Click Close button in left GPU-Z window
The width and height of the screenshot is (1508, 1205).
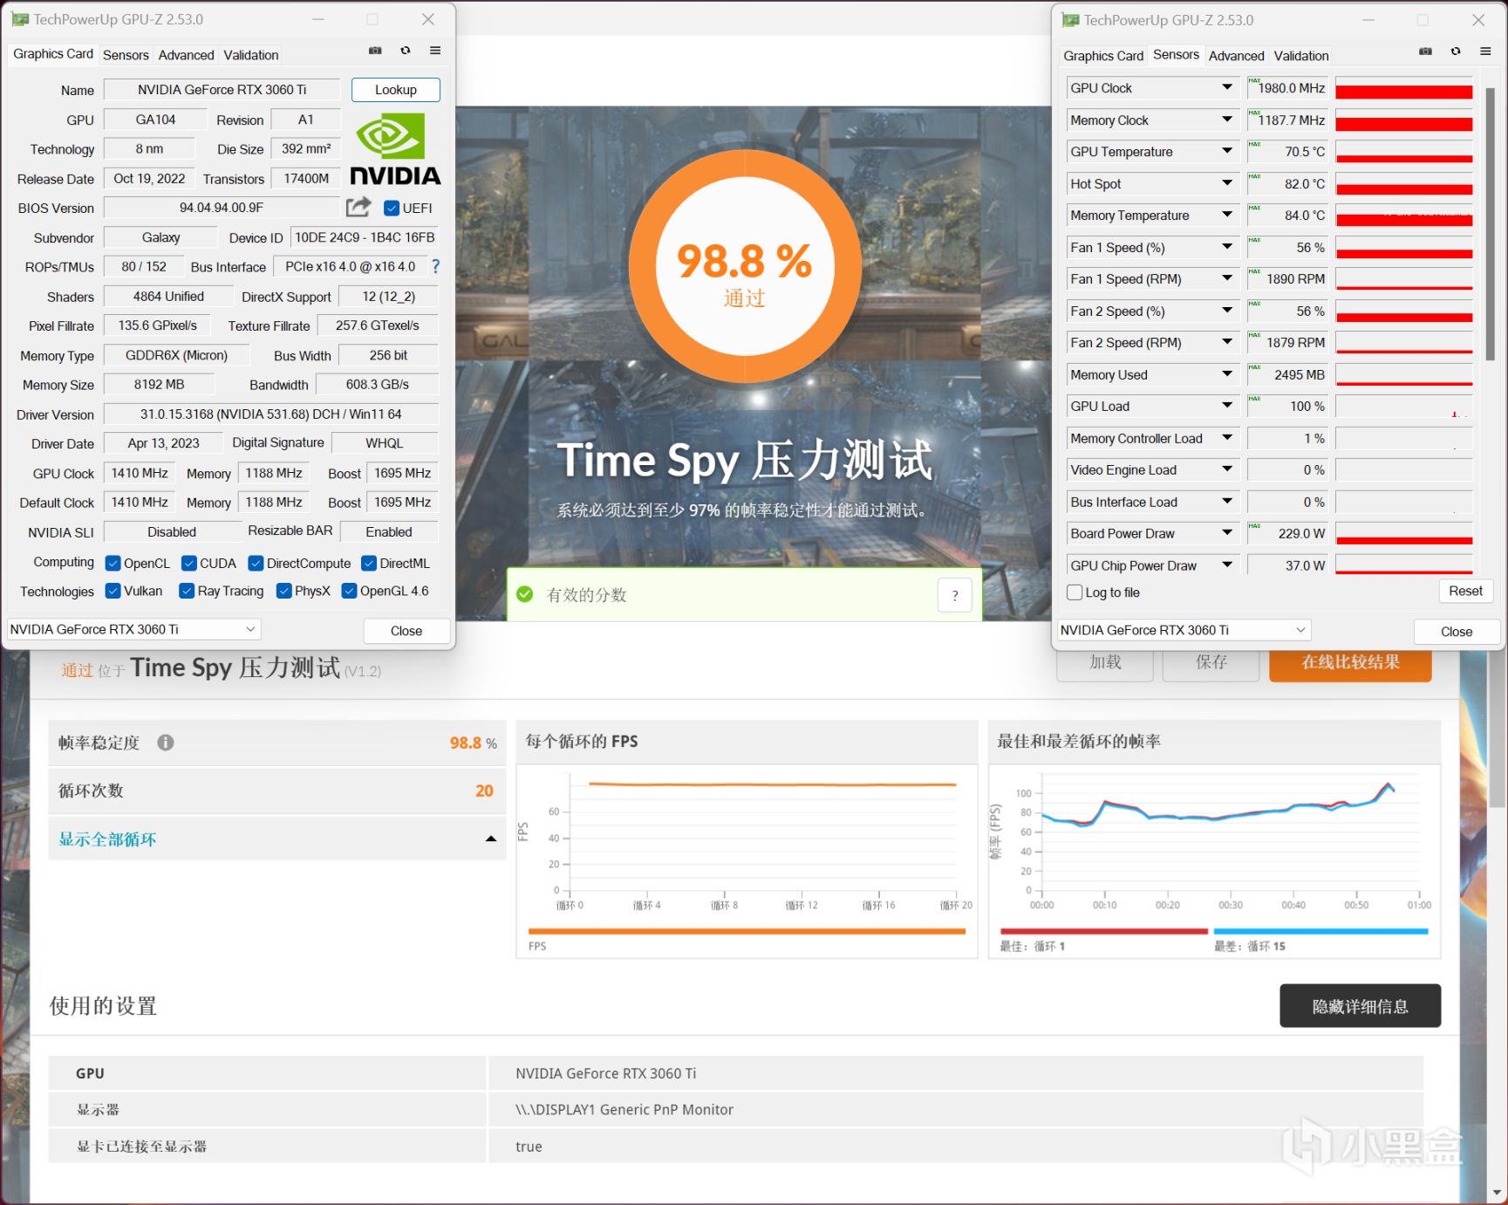(406, 631)
